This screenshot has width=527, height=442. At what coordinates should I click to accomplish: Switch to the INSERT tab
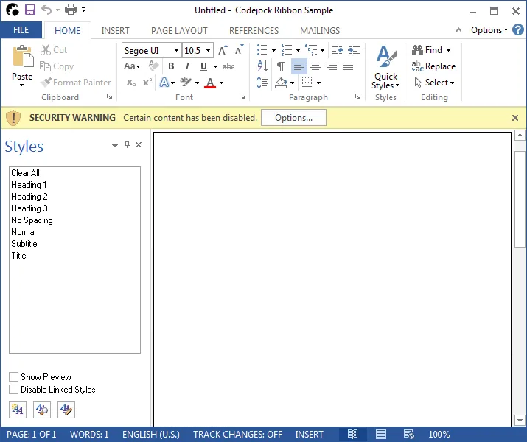tap(115, 30)
